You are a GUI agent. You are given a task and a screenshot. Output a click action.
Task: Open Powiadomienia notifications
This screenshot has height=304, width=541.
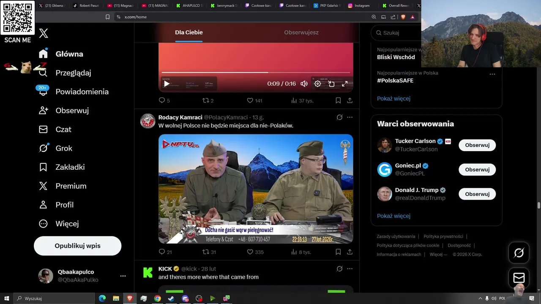(x=74, y=92)
